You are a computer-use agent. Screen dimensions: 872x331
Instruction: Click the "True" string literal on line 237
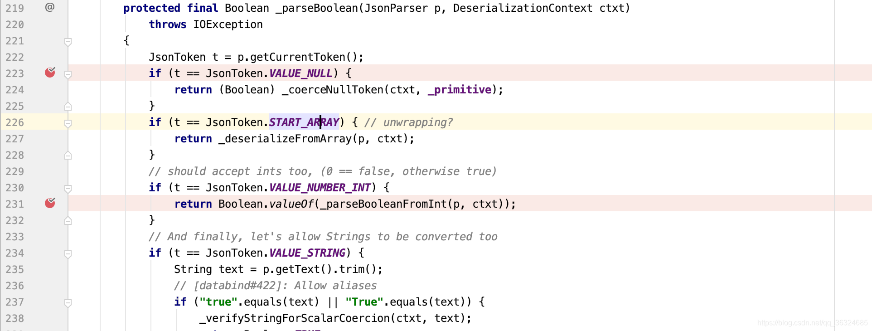click(364, 302)
